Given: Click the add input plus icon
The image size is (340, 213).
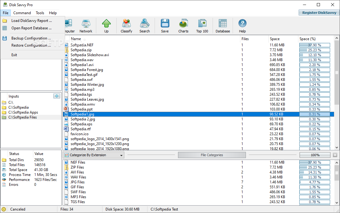Looking at the screenshot, I should 56,96.
